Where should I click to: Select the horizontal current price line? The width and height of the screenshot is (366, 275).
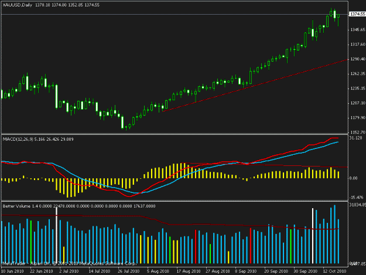tap(175, 14)
